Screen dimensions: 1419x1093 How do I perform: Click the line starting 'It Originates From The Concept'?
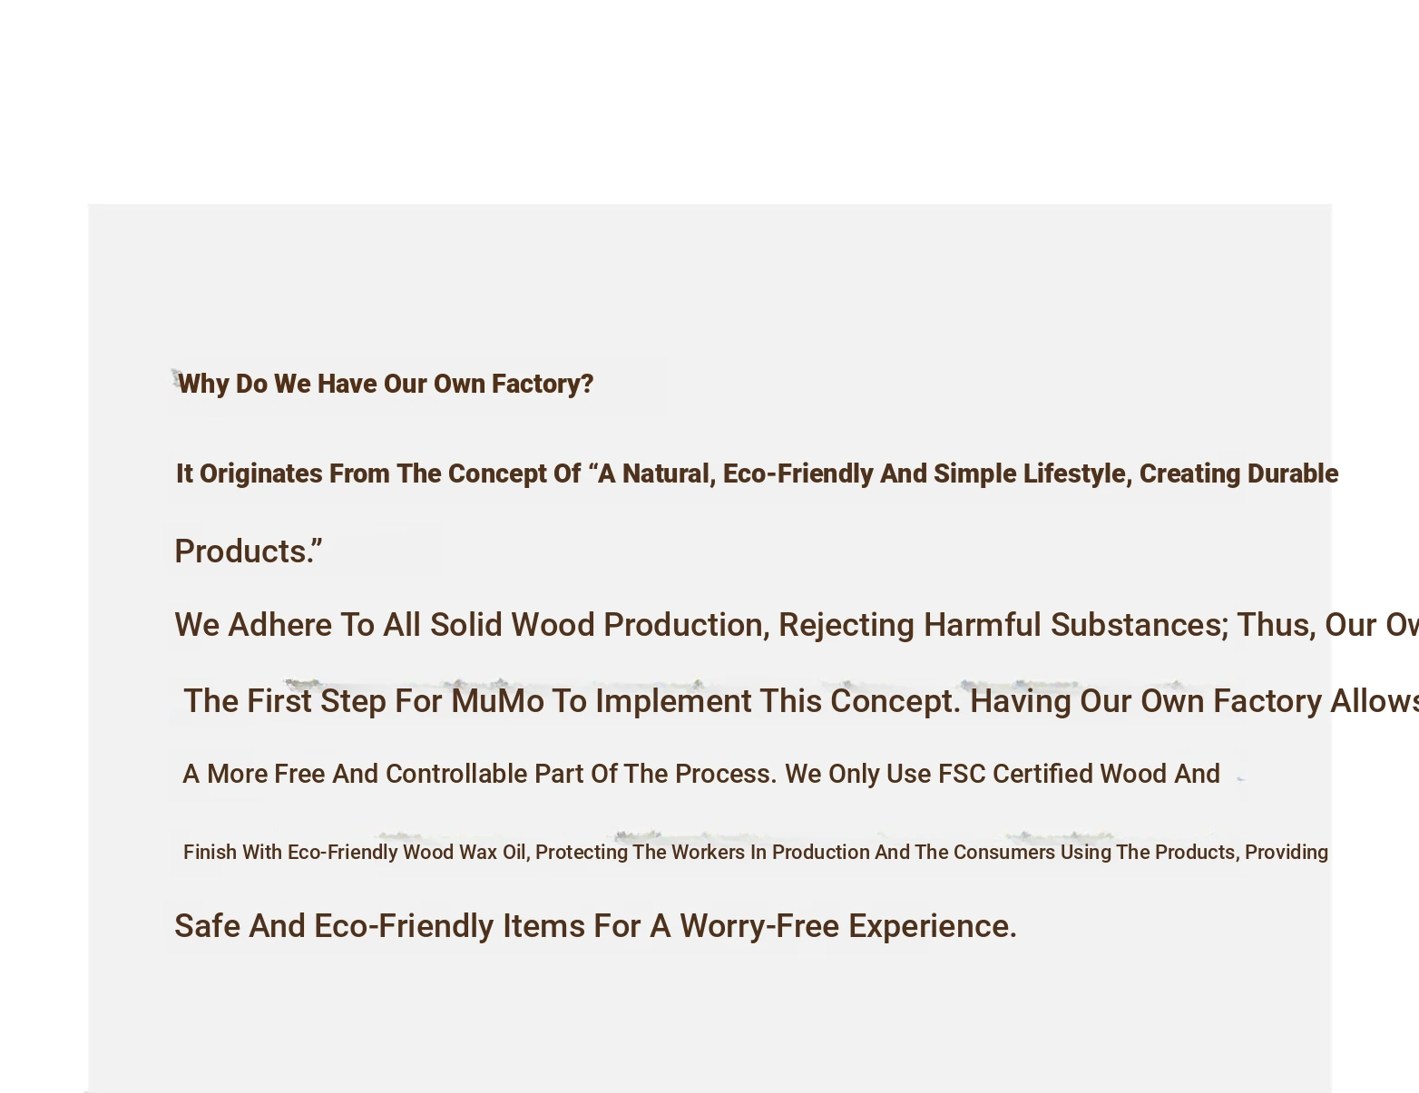[x=757, y=473]
